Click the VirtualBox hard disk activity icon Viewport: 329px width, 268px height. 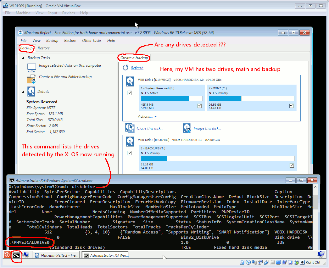[x=242, y=262]
